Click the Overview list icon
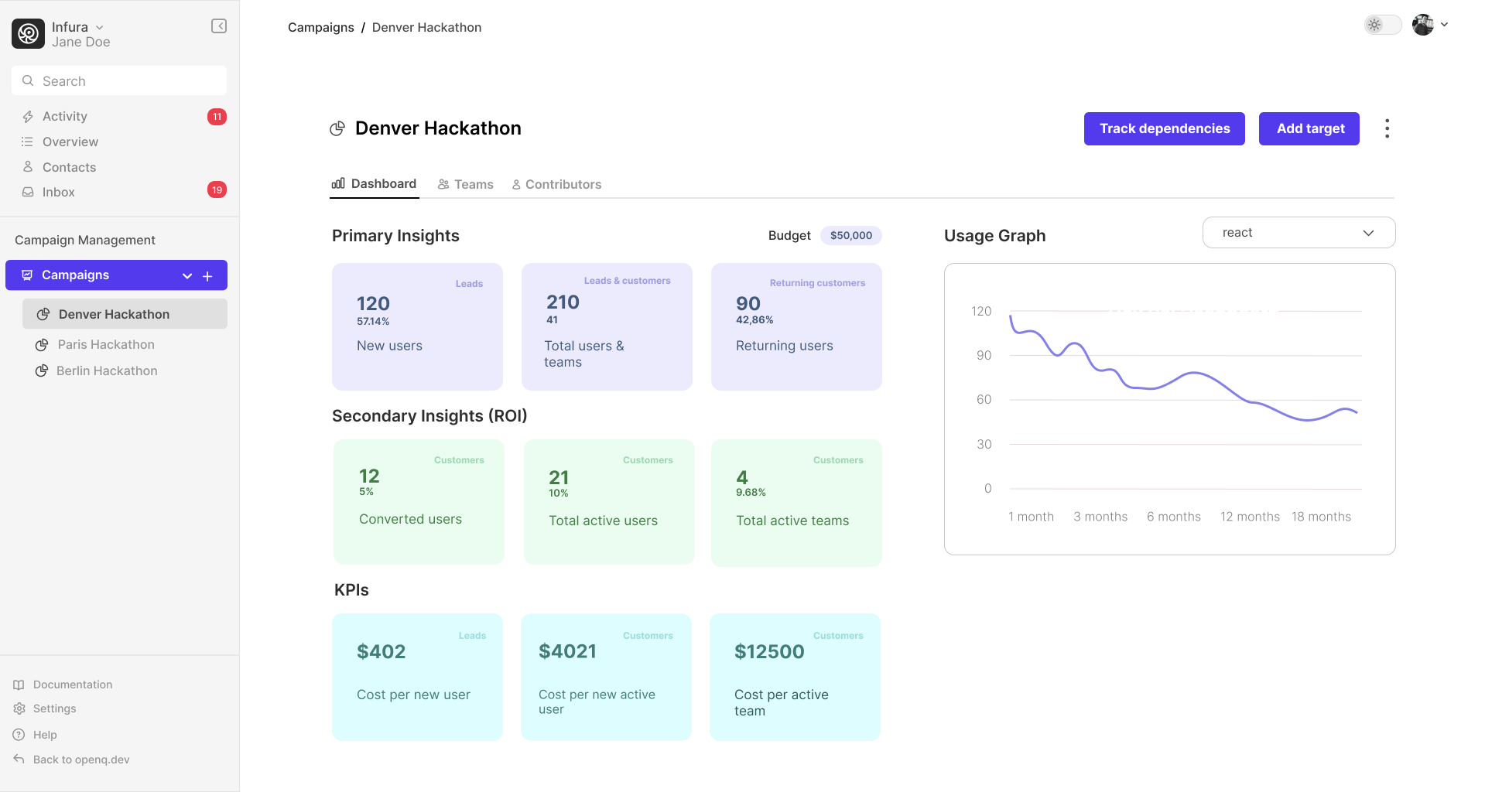The width and height of the screenshot is (1509, 792). click(28, 142)
